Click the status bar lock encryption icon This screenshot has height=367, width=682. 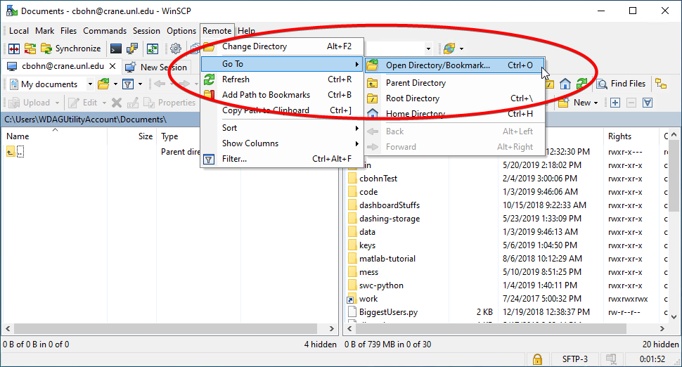pos(537,359)
